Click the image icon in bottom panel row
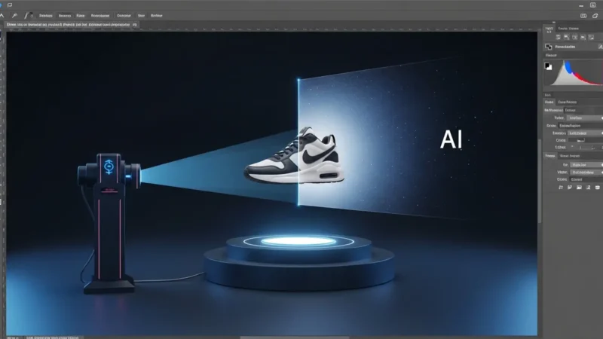Viewport: 603px width, 339px height. point(579,187)
